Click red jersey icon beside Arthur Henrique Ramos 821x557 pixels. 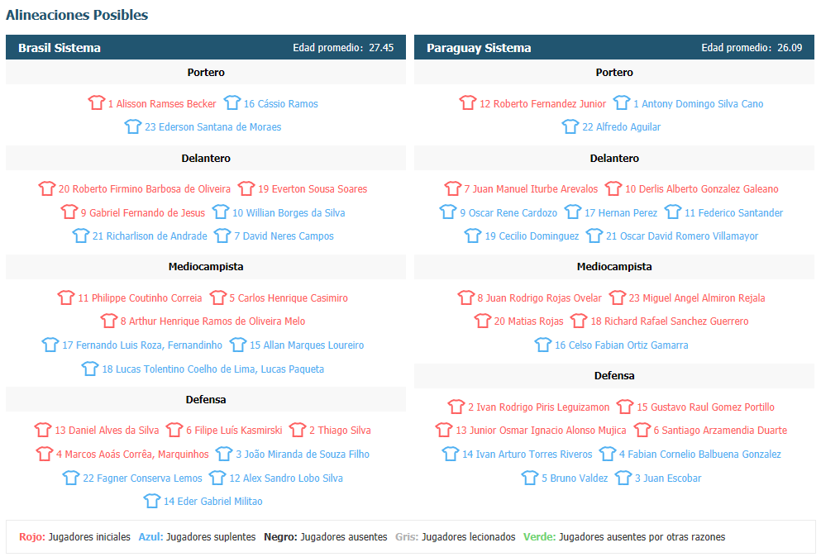tap(109, 321)
